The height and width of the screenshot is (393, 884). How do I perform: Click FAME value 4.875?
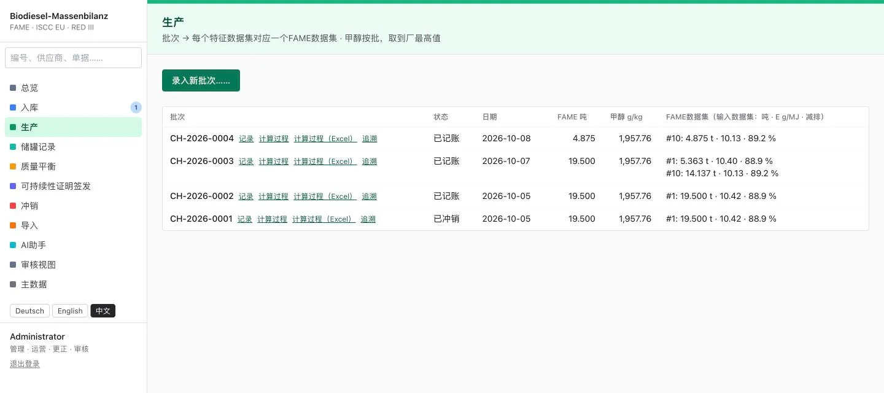(x=584, y=138)
